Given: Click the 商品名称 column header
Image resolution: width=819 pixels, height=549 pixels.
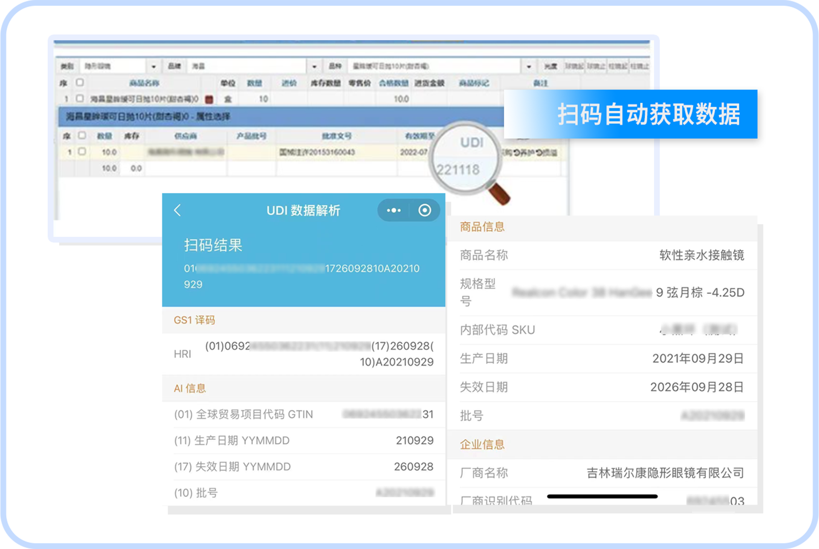Looking at the screenshot, I should pos(145,83).
